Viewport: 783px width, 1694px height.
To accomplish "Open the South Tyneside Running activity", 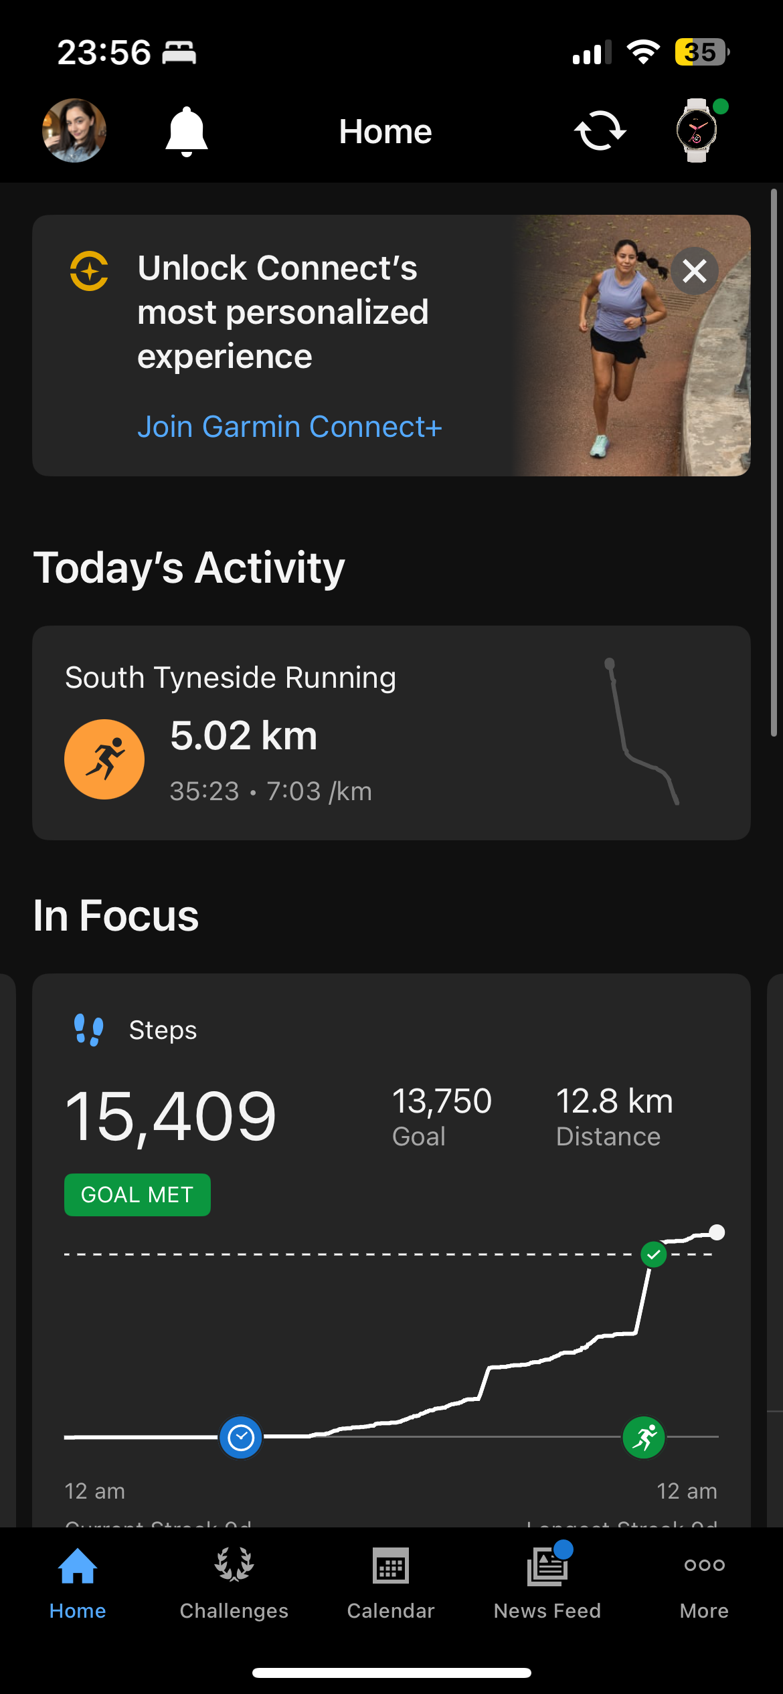I will (230, 678).
